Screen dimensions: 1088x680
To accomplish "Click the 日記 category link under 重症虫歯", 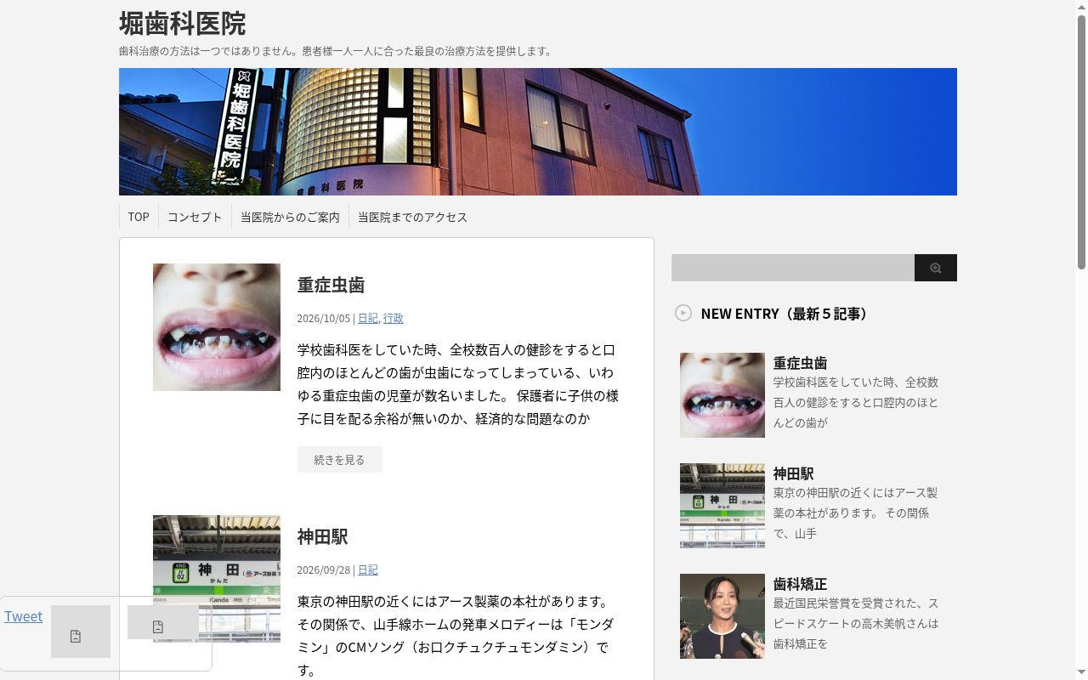I will [x=368, y=318].
